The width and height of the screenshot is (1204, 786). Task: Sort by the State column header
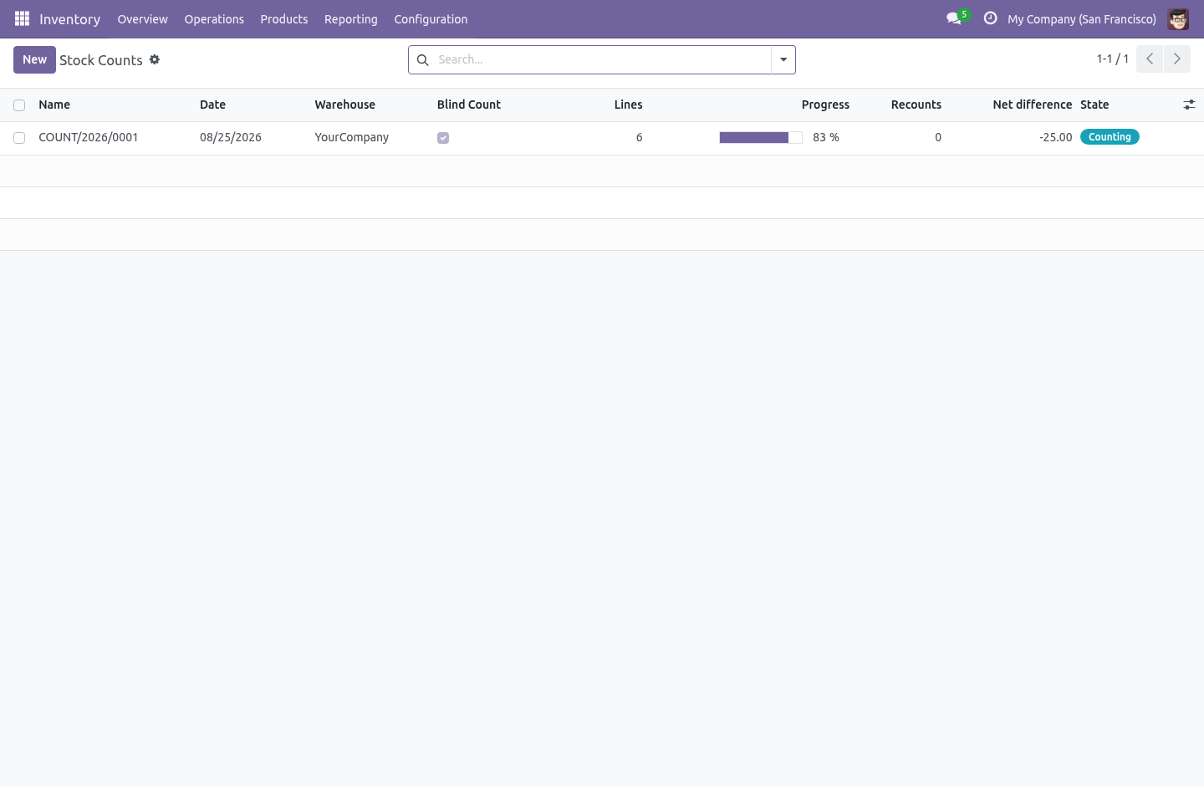click(1094, 105)
